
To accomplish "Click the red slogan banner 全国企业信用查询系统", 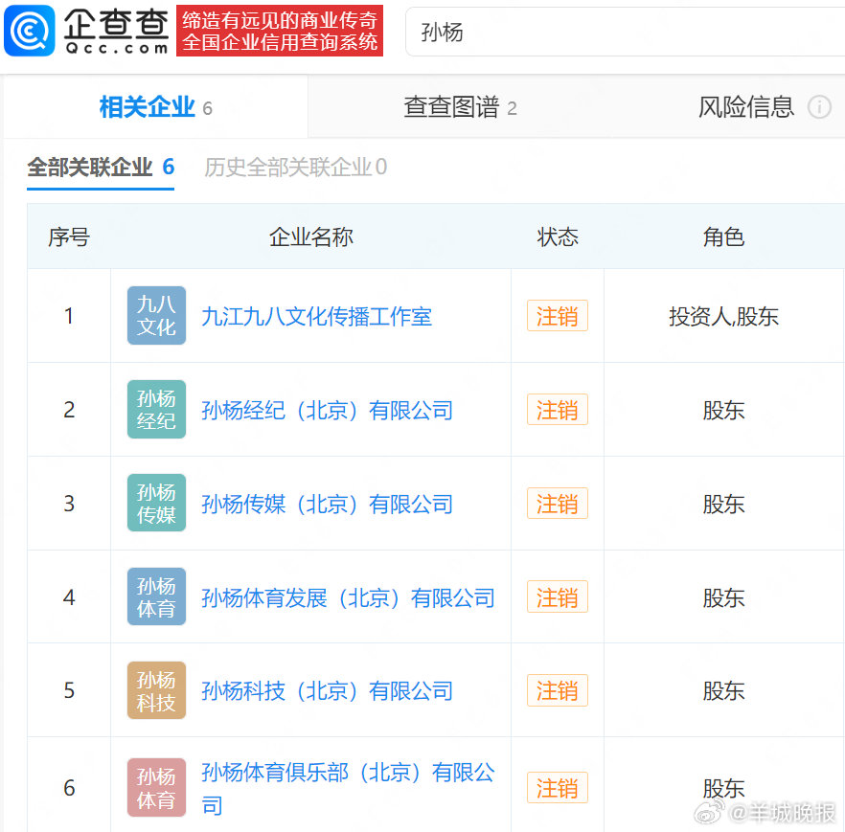I will (x=280, y=31).
